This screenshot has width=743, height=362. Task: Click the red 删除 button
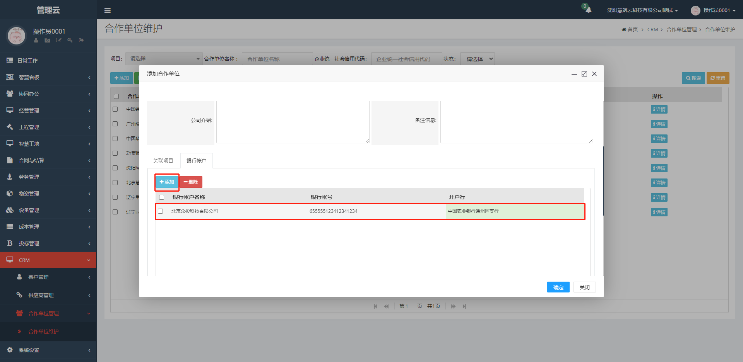point(191,182)
